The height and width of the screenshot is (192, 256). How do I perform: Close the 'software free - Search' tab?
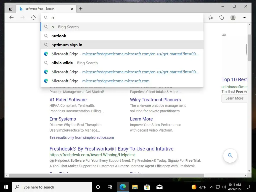click(72, 9)
